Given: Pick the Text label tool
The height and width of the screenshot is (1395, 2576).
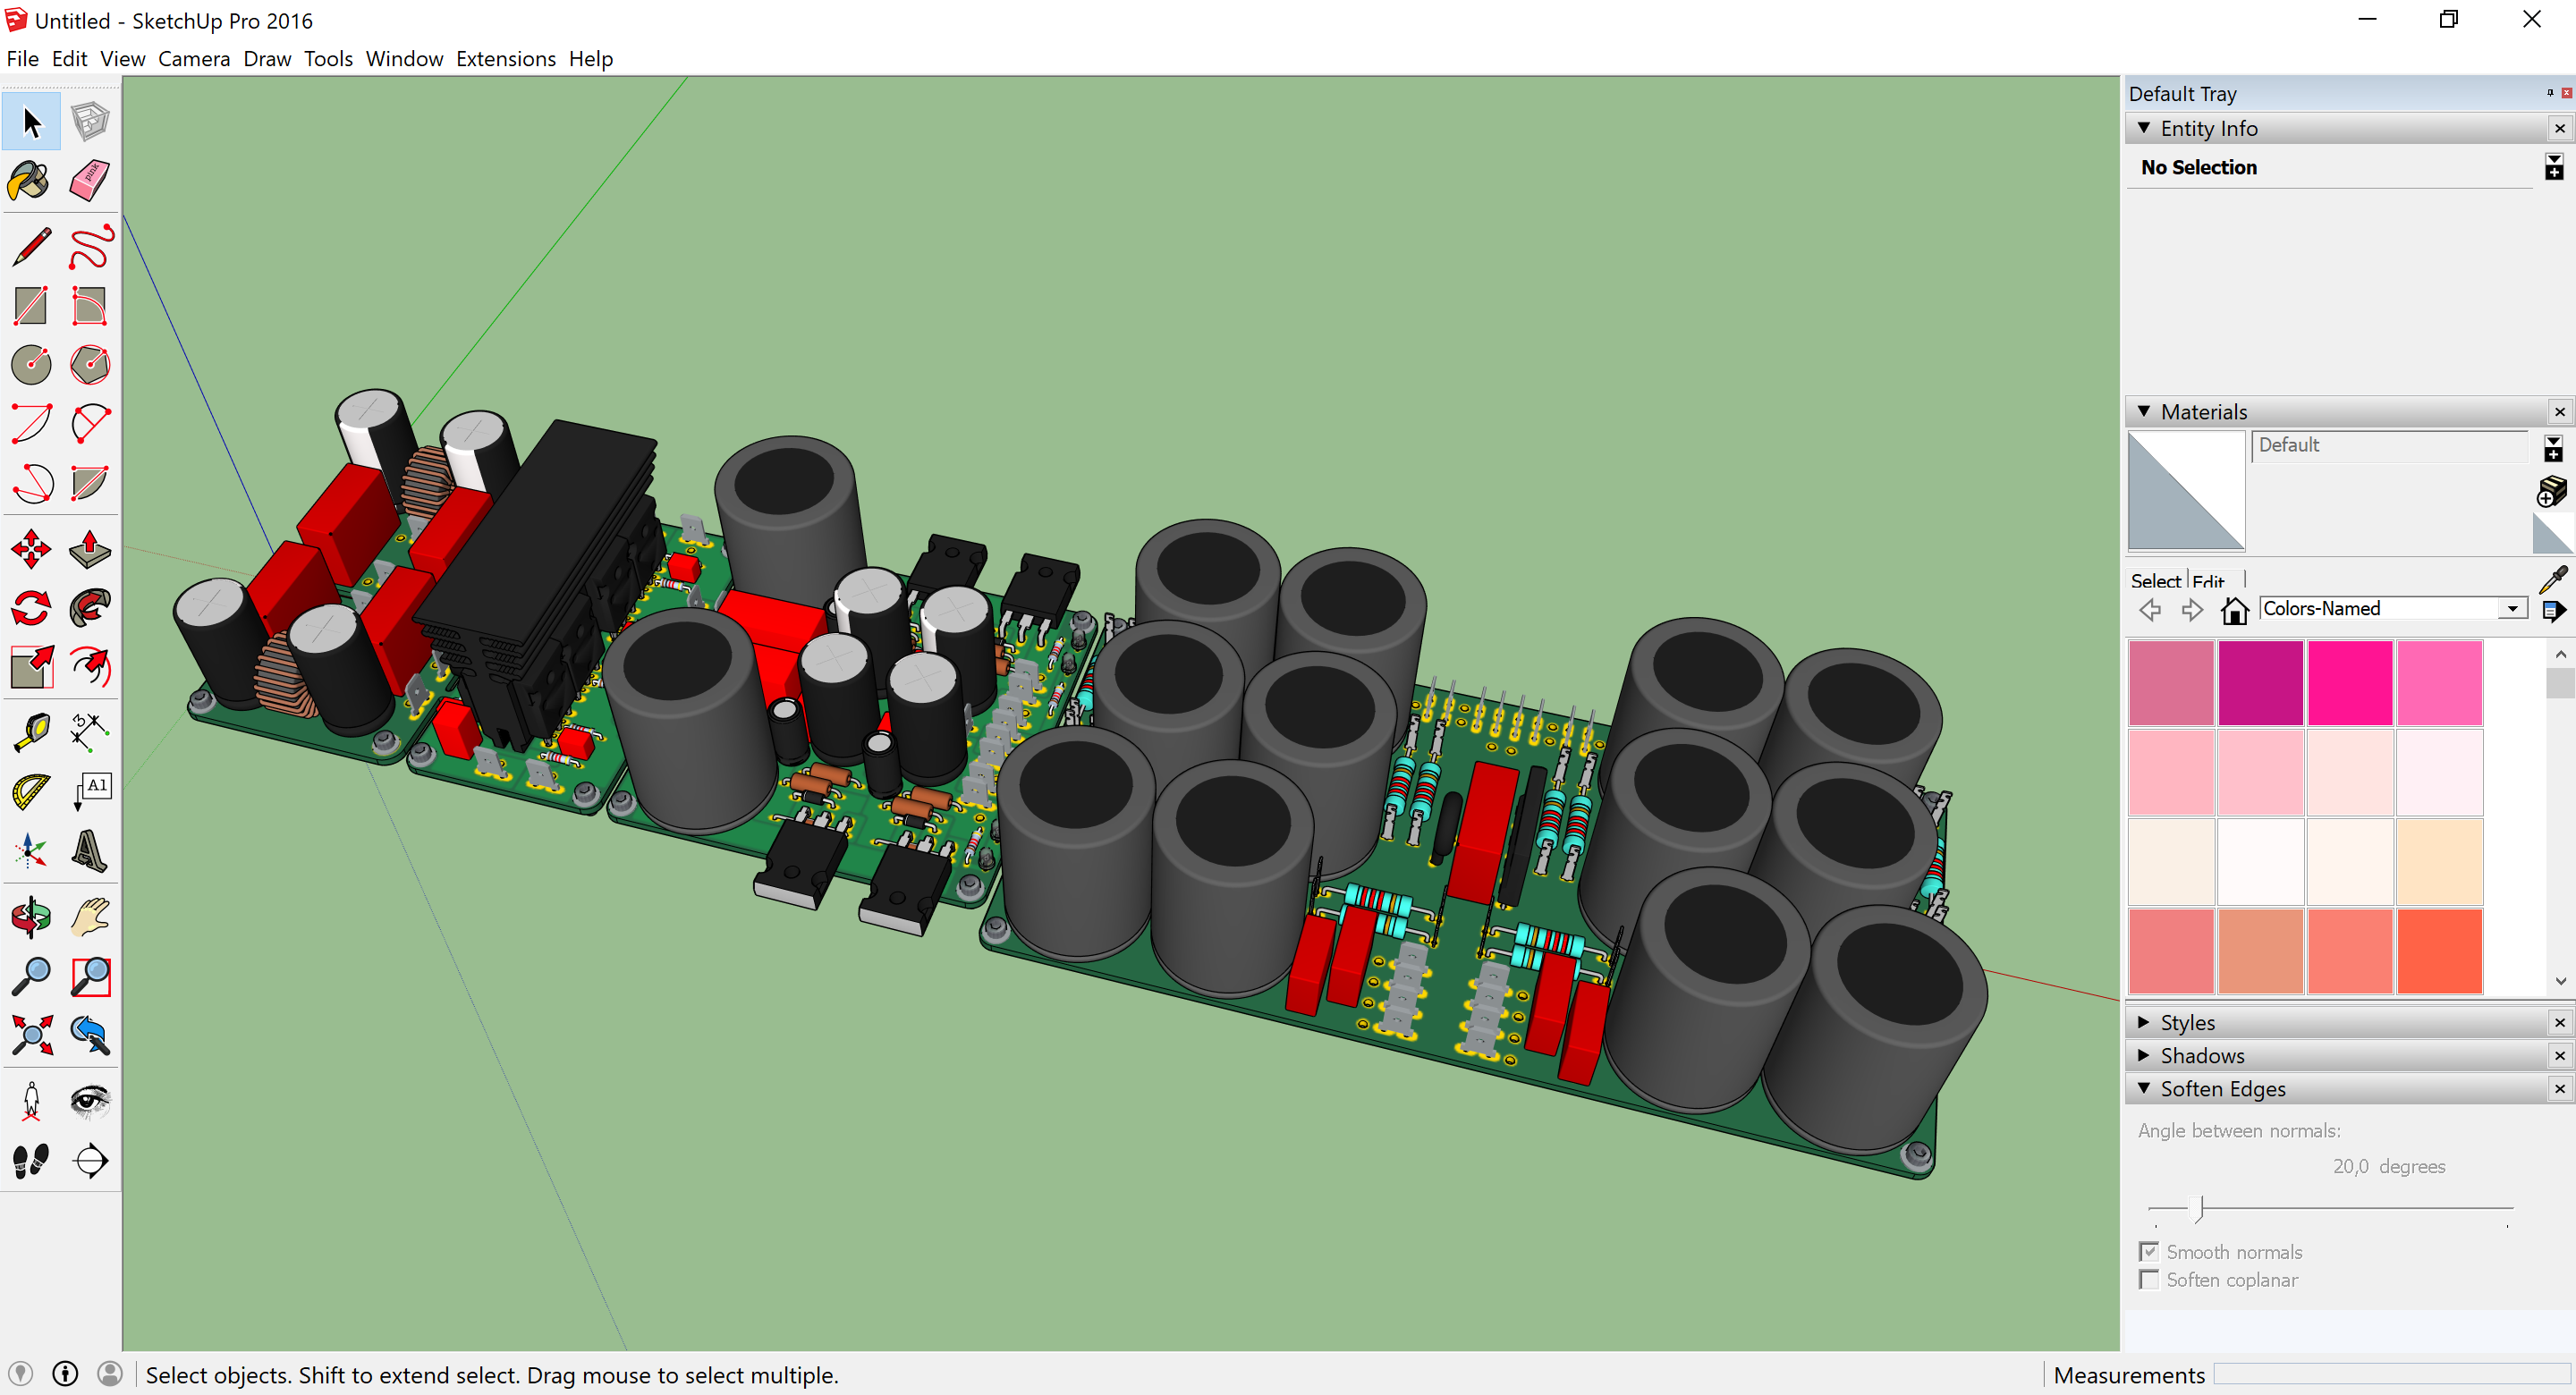Looking at the screenshot, I should [x=90, y=791].
